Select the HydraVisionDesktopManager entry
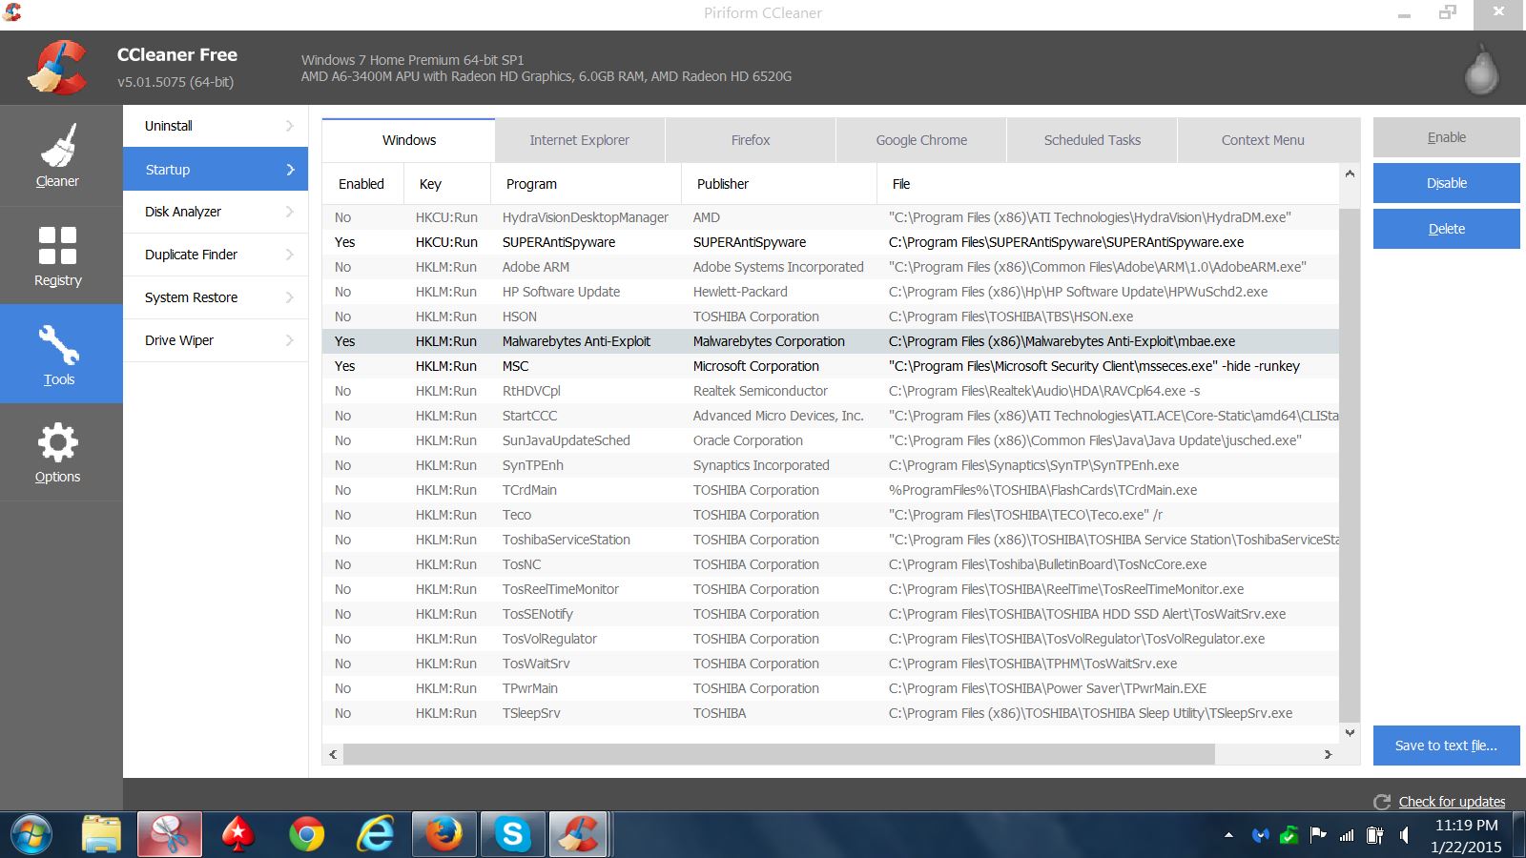 [831, 217]
